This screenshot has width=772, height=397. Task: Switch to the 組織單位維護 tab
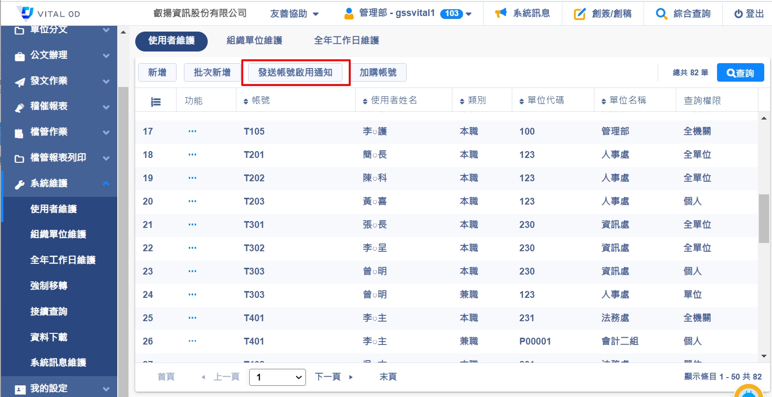point(254,41)
